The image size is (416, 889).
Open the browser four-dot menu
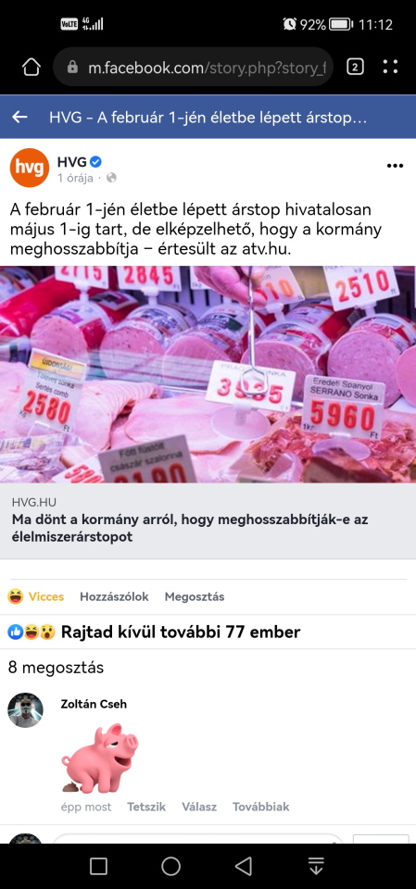click(390, 67)
